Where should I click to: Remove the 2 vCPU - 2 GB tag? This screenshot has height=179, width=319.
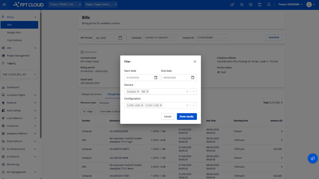(161, 105)
